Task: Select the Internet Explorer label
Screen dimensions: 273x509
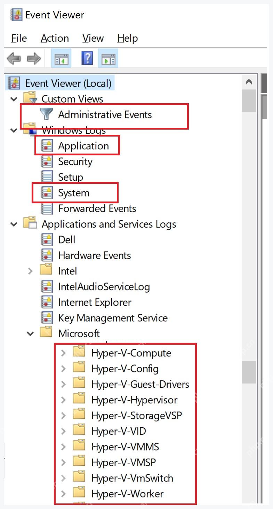Action: [95, 302]
